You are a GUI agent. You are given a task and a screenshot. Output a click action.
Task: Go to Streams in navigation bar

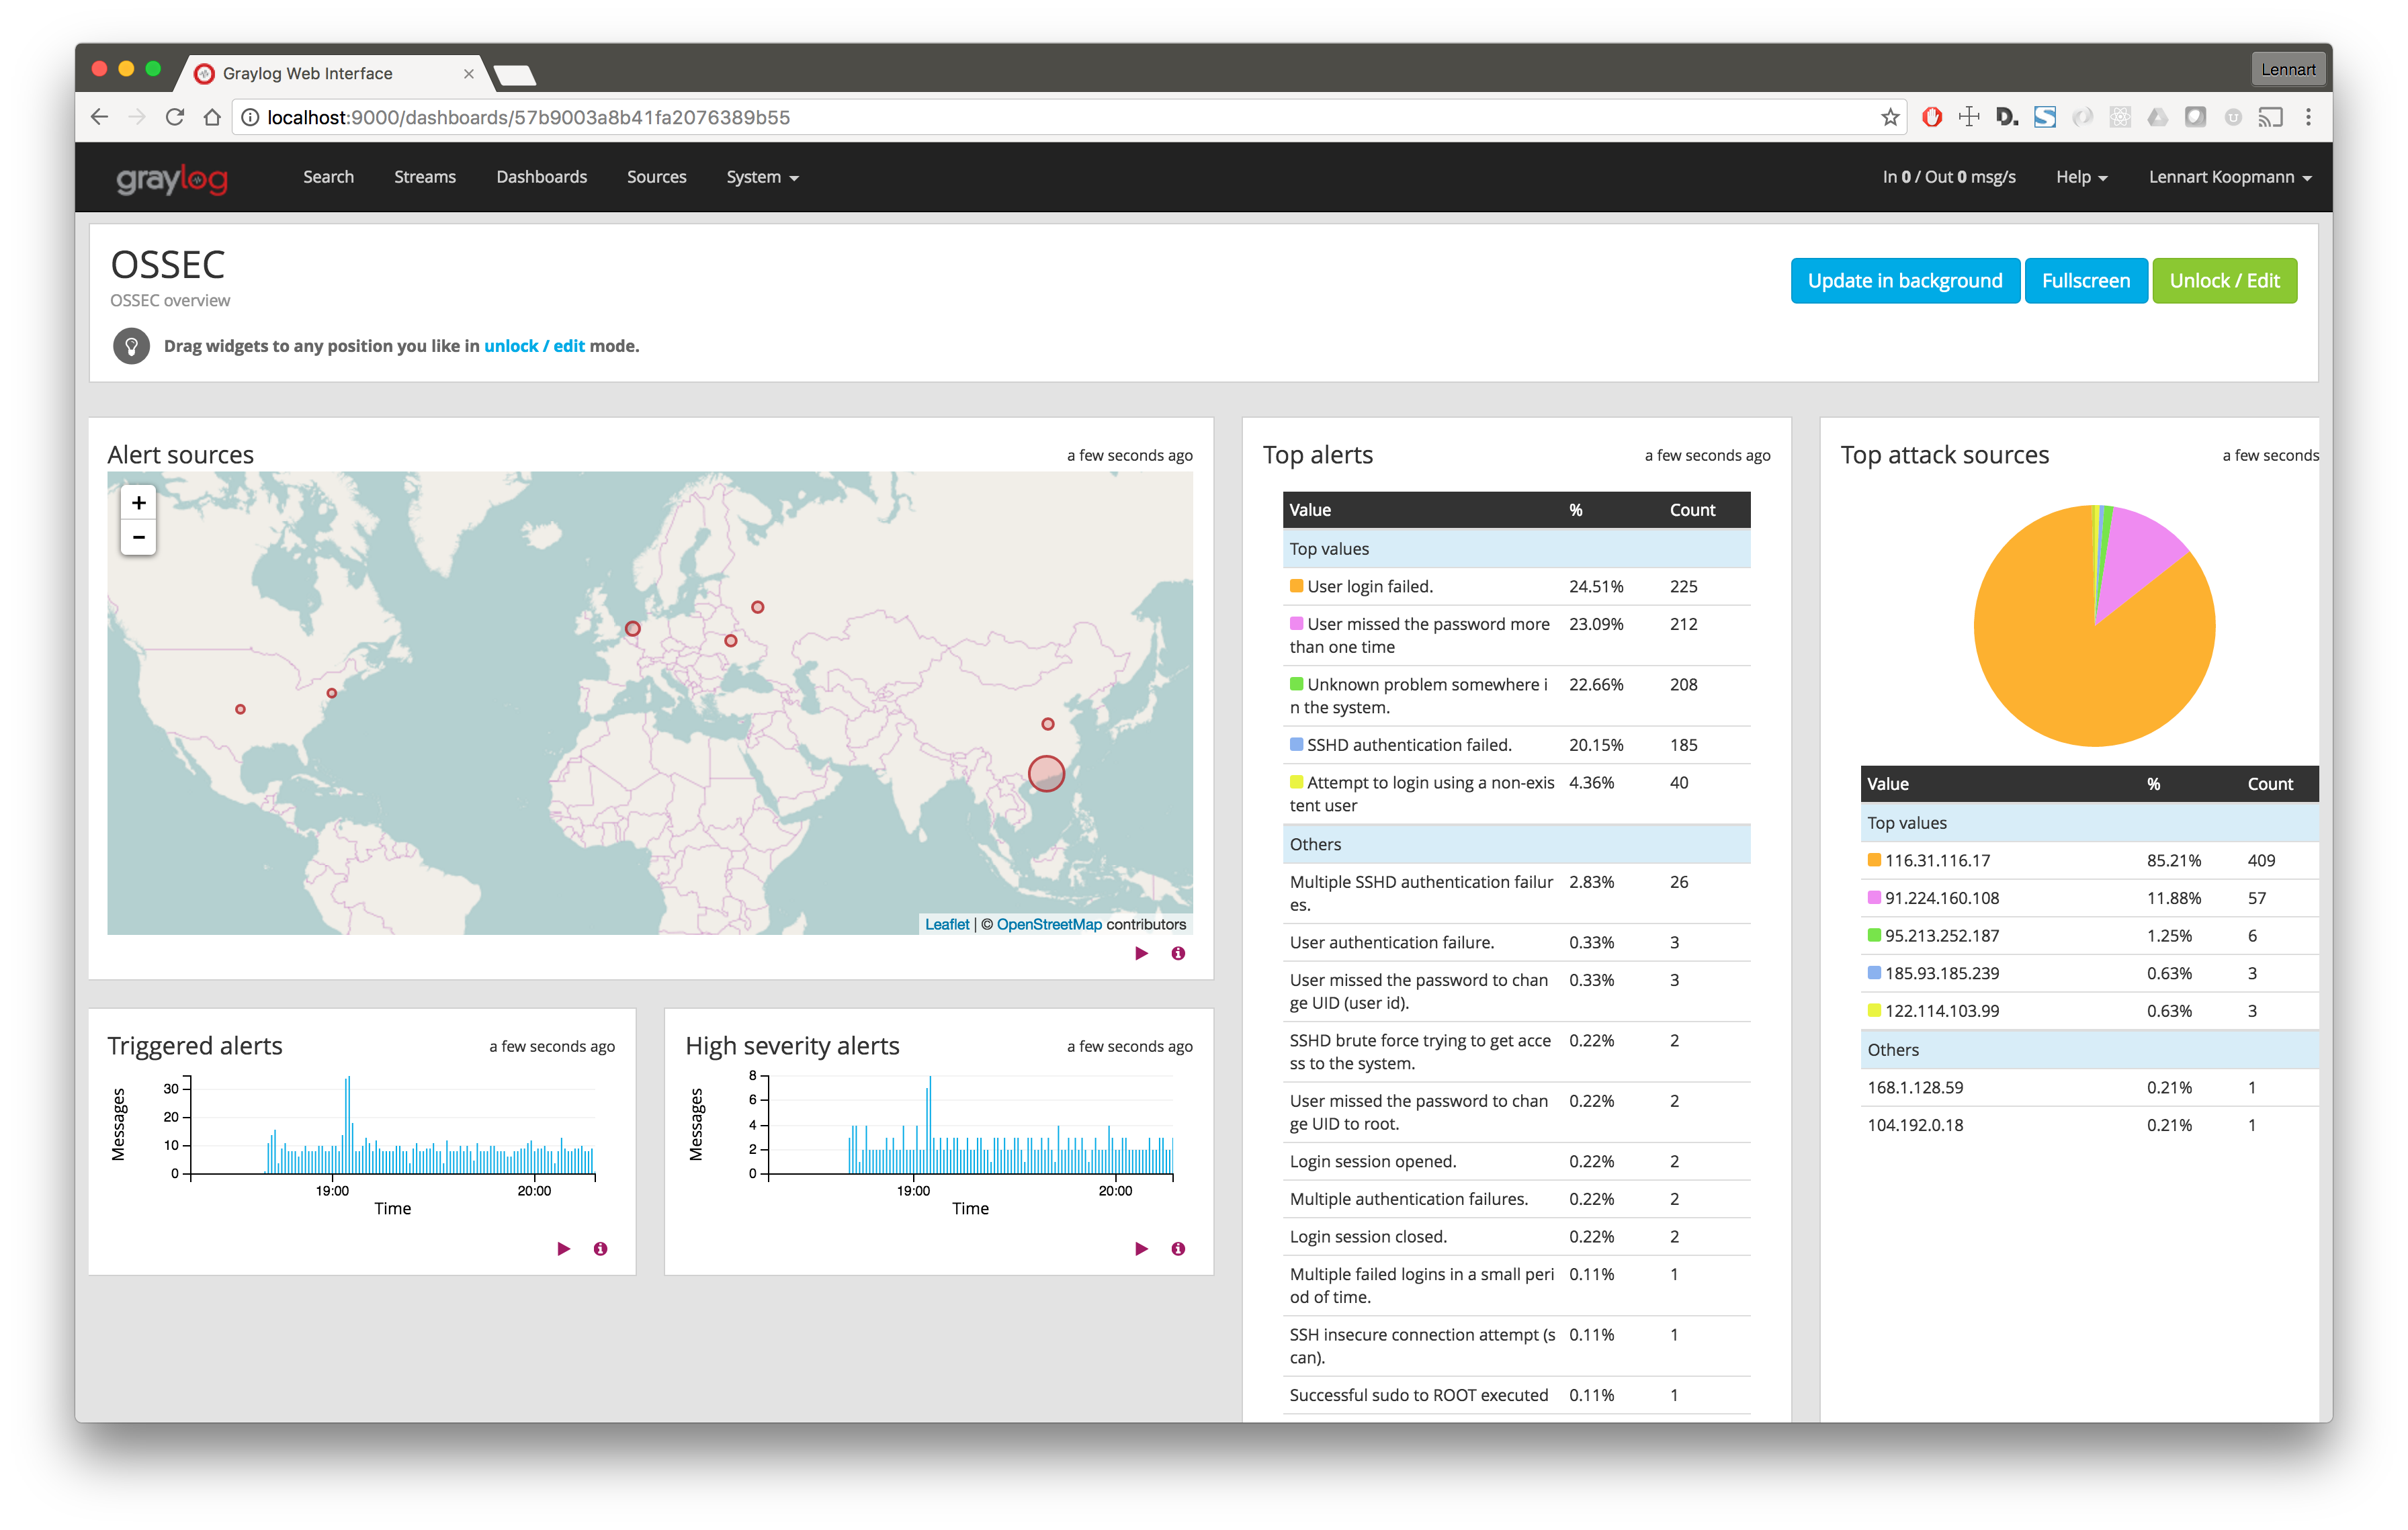pyautogui.click(x=424, y=177)
